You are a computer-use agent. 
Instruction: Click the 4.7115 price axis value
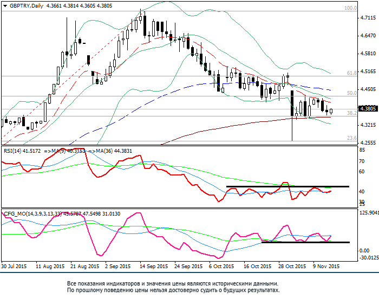tap(368, 18)
